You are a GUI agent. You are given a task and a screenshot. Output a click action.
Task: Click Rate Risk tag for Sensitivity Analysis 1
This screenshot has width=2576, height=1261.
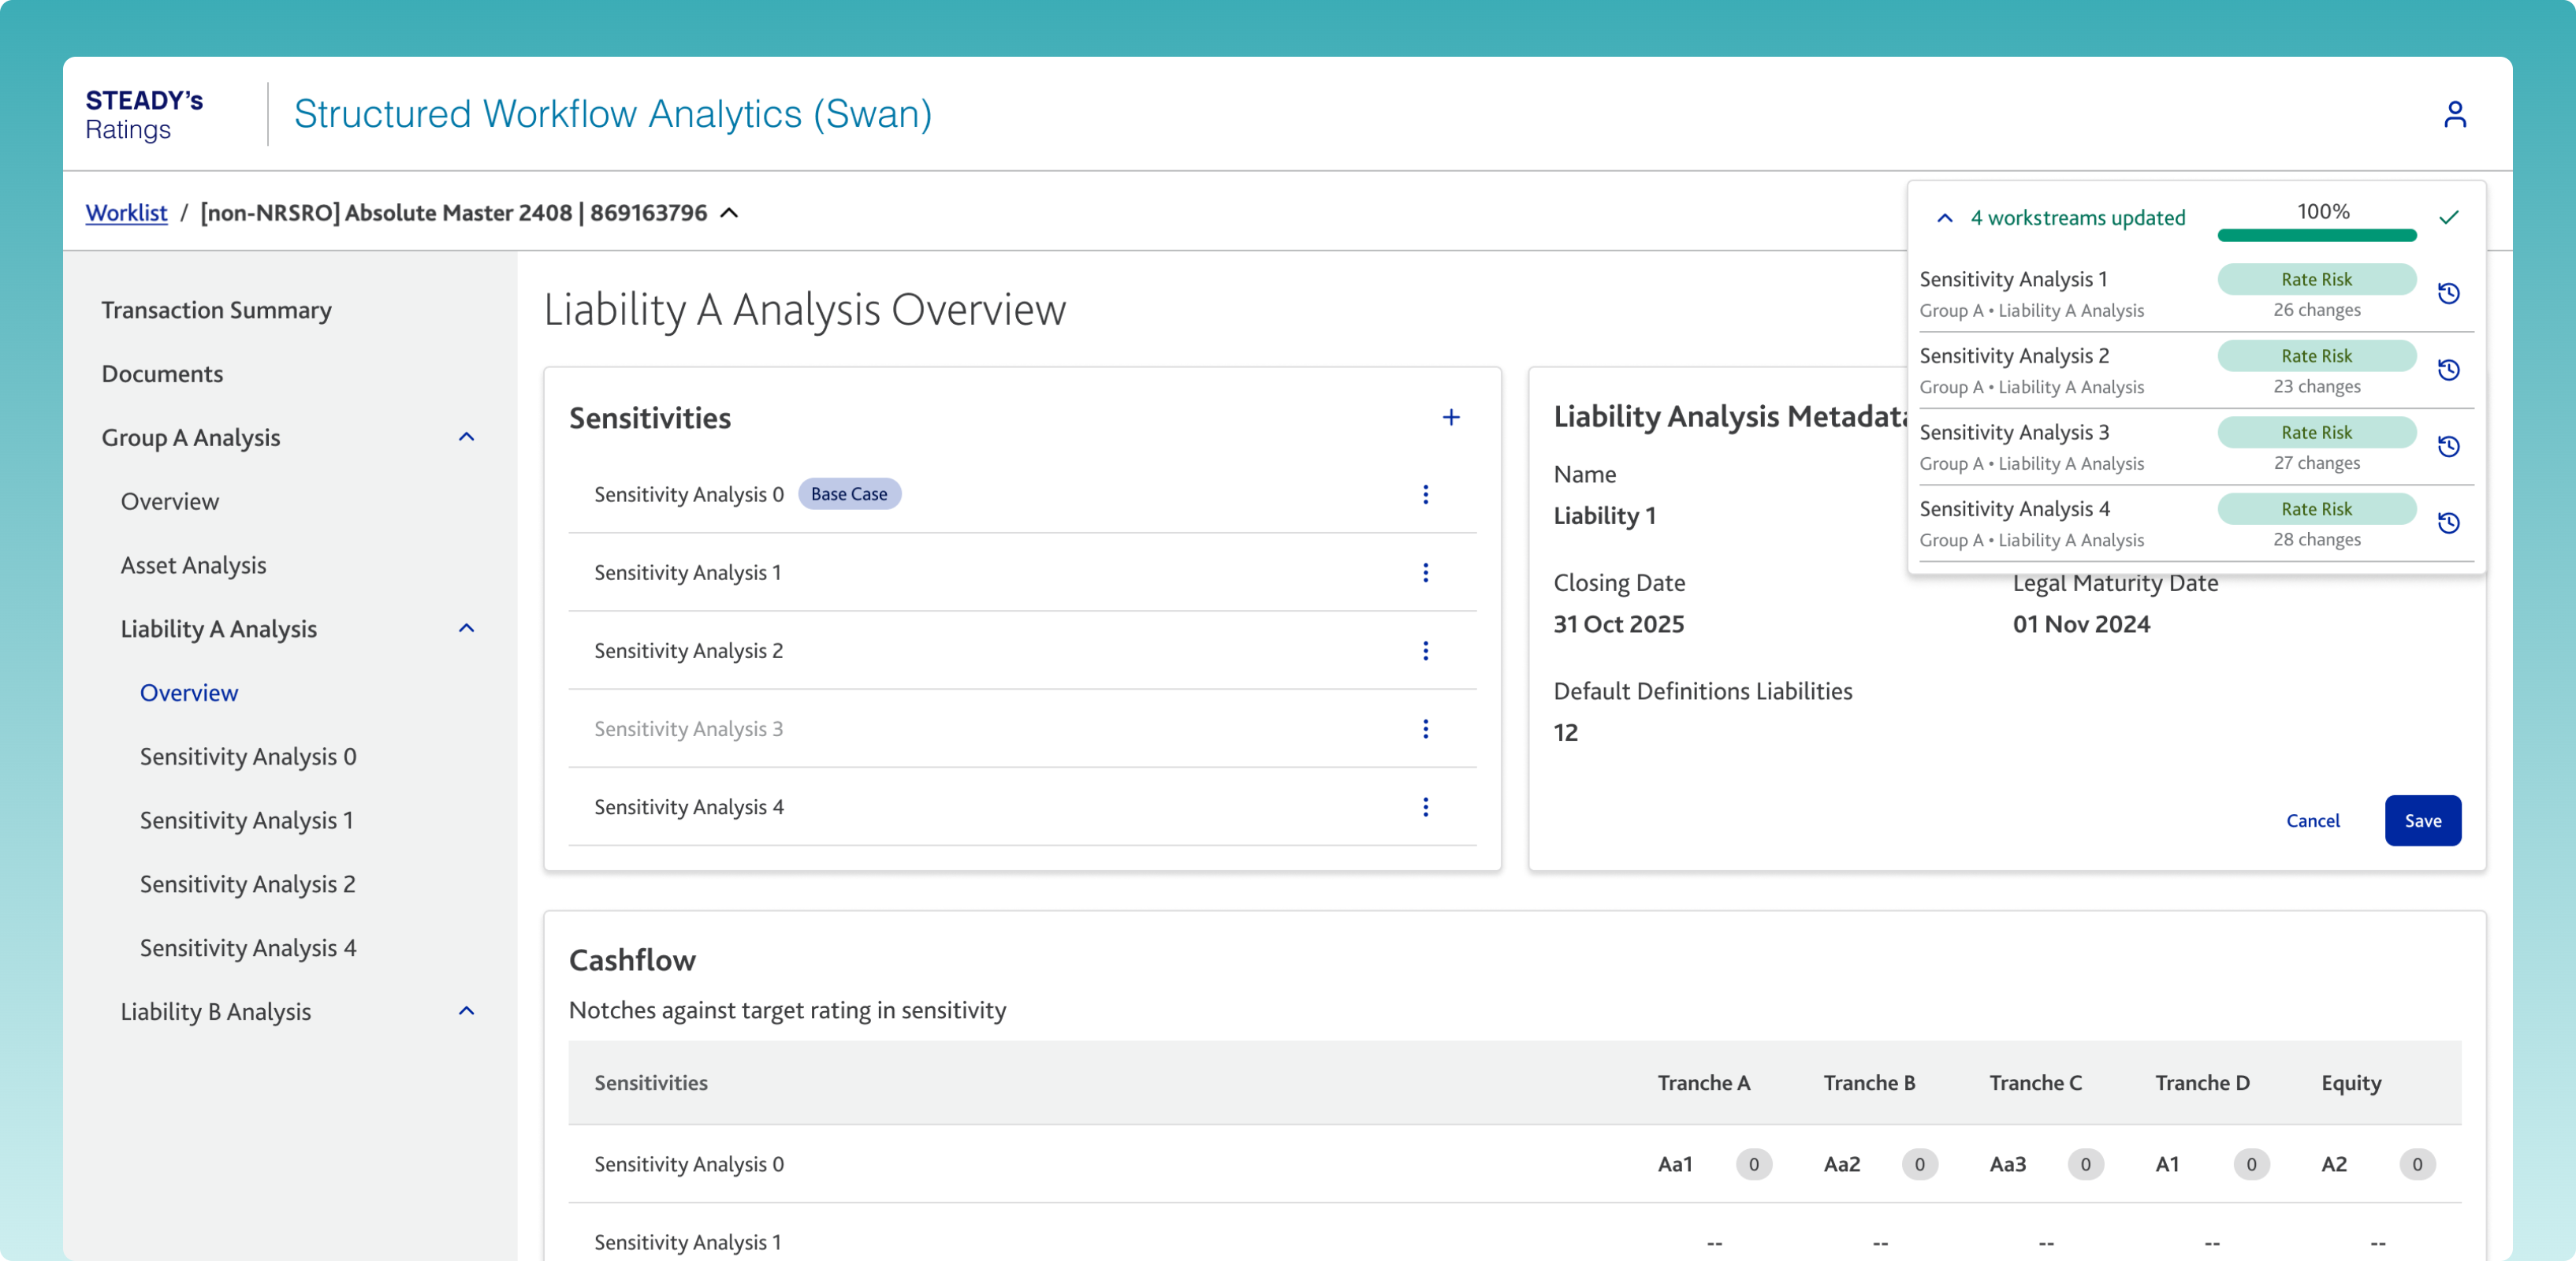(x=2316, y=279)
